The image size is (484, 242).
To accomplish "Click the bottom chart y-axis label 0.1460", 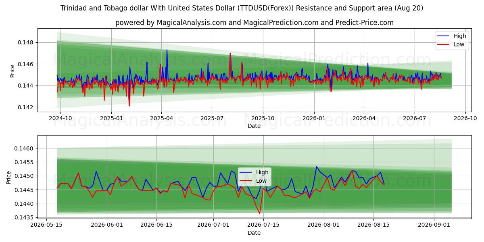I will [x=24, y=148].
